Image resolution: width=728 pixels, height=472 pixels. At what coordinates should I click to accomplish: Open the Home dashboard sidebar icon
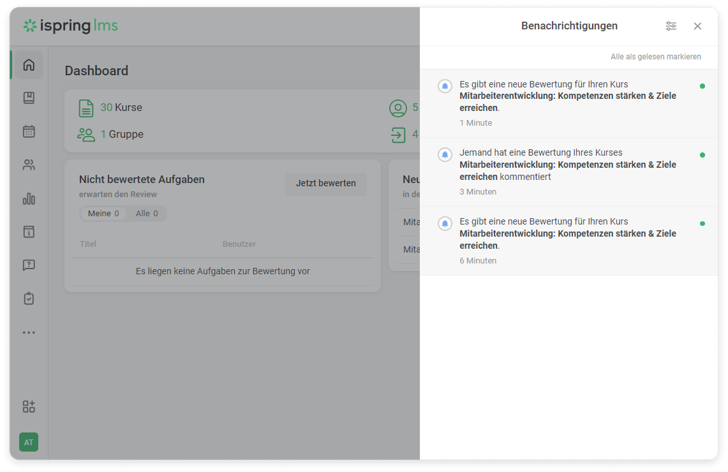(x=29, y=65)
